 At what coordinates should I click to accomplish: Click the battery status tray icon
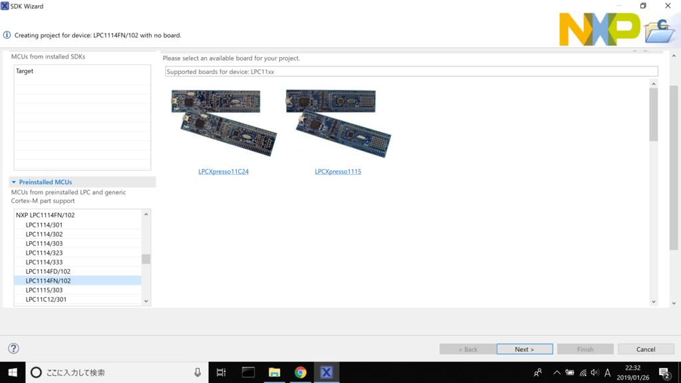tap(569, 372)
